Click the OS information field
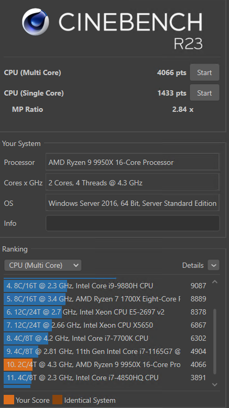 [133, 203]
